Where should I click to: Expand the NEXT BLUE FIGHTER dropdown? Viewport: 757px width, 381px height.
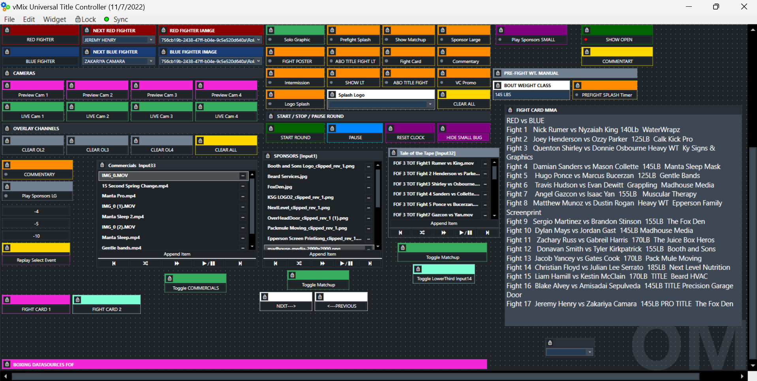click(x=151, y=61)
